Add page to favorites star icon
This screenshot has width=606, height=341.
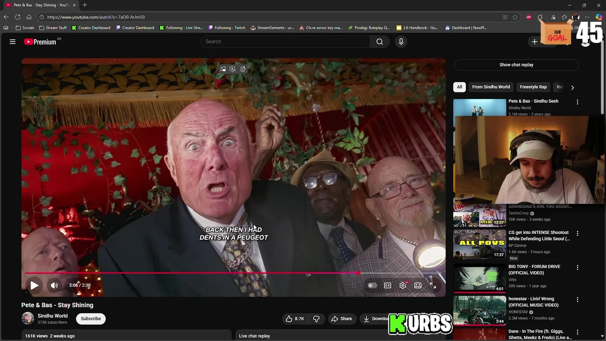(515, 17)
